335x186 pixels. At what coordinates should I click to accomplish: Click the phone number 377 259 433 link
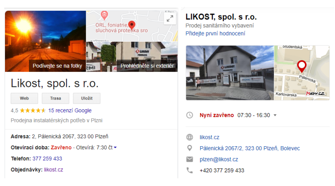click(x=47, y=159)
